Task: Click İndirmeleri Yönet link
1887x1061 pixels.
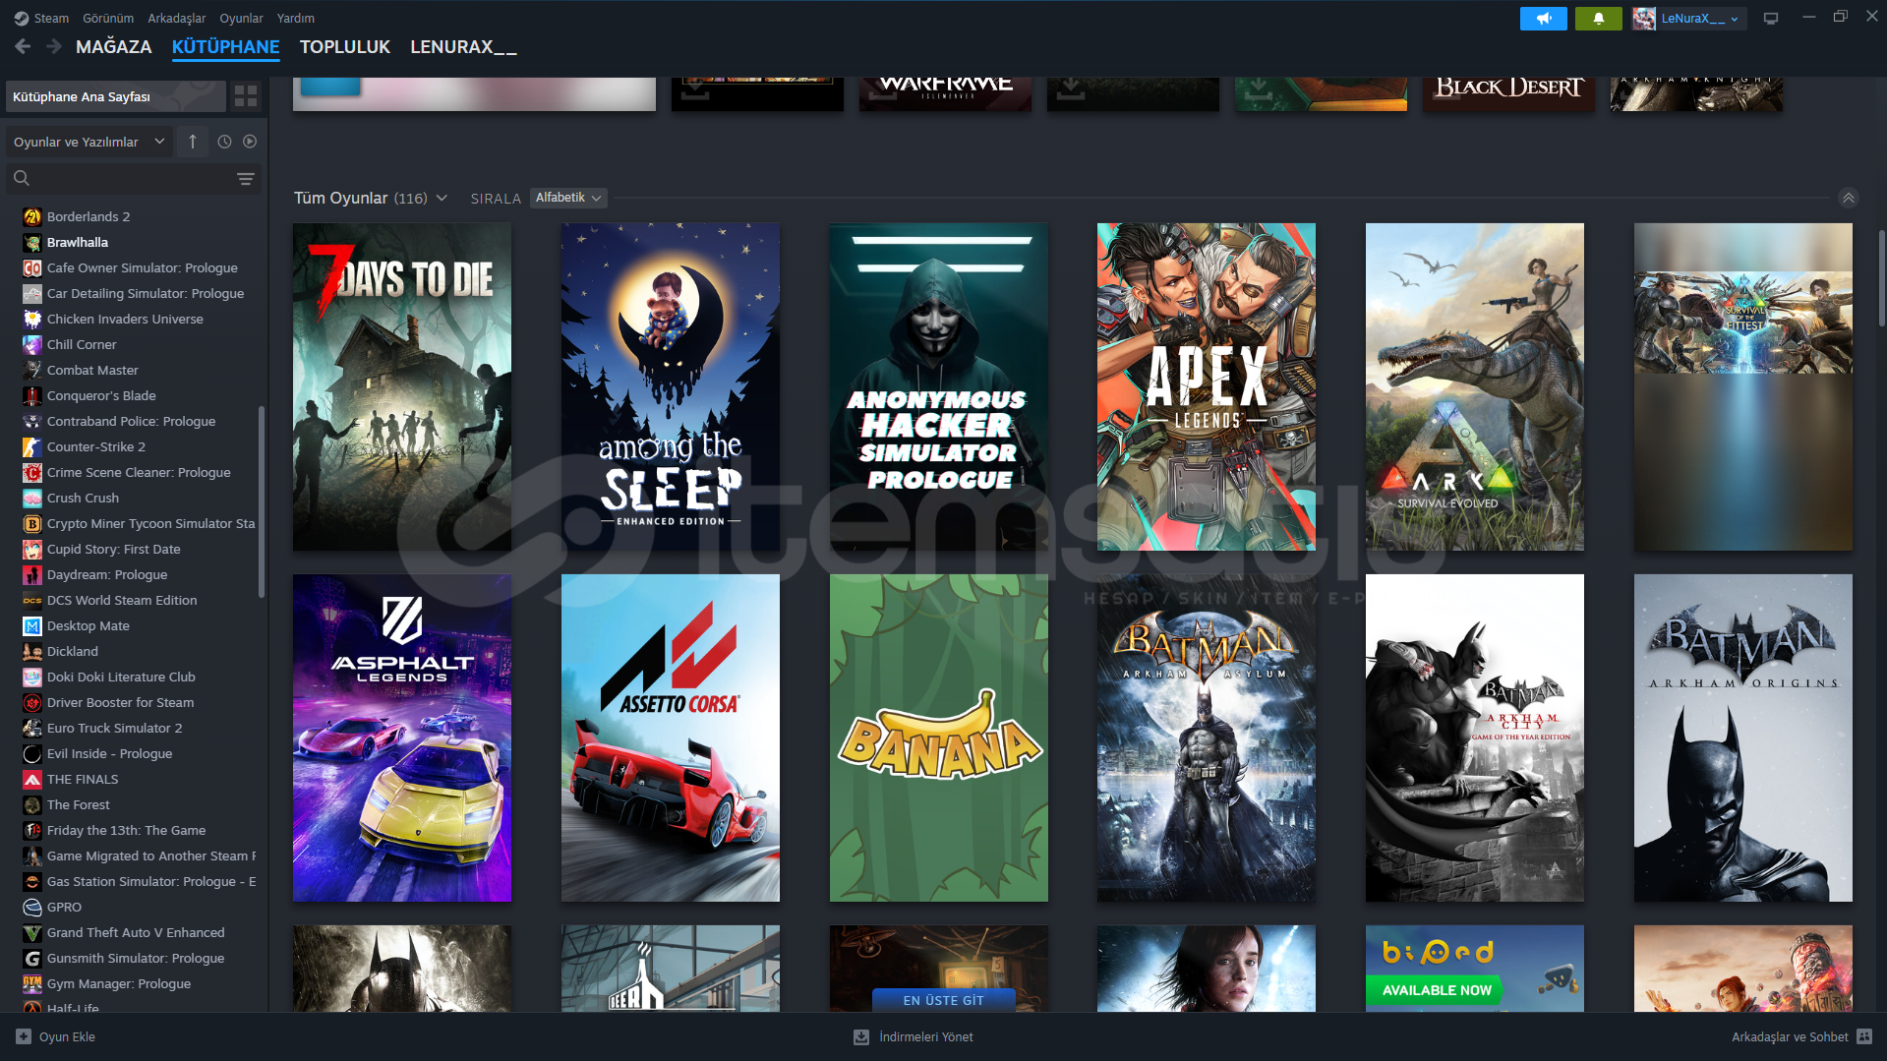Action: (926, 1036)
